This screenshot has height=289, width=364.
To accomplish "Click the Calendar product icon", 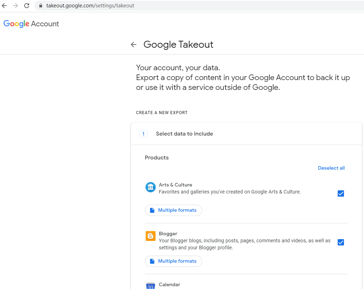I will tap(151, 286).
